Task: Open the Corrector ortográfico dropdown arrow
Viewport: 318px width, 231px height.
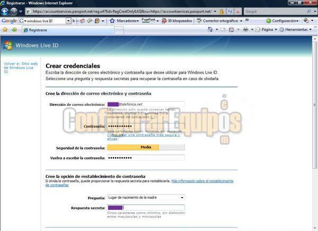Action: click(x=241, y=21)
